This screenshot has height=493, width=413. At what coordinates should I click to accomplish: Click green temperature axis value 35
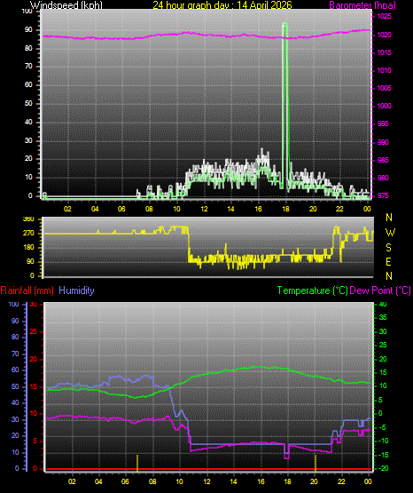tap(383, 317)
